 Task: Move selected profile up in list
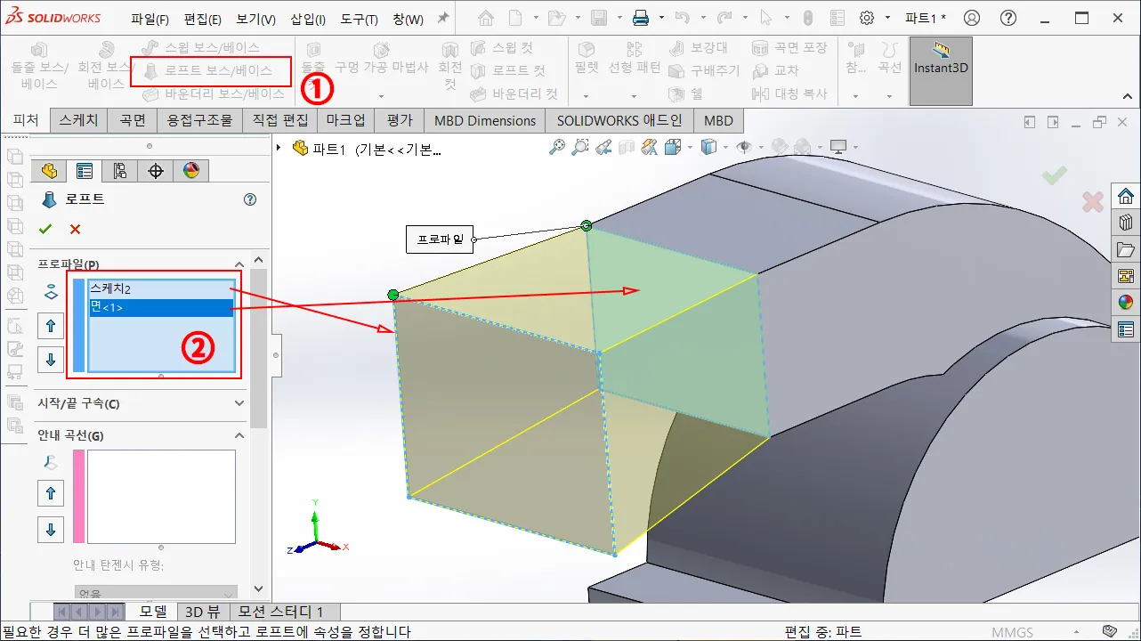51,326
